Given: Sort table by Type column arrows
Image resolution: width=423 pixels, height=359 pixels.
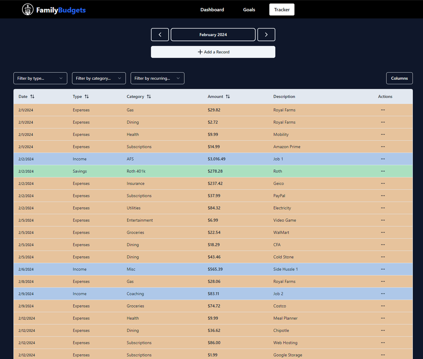Looking at the screenshot, I should click(x=87, y=97).
